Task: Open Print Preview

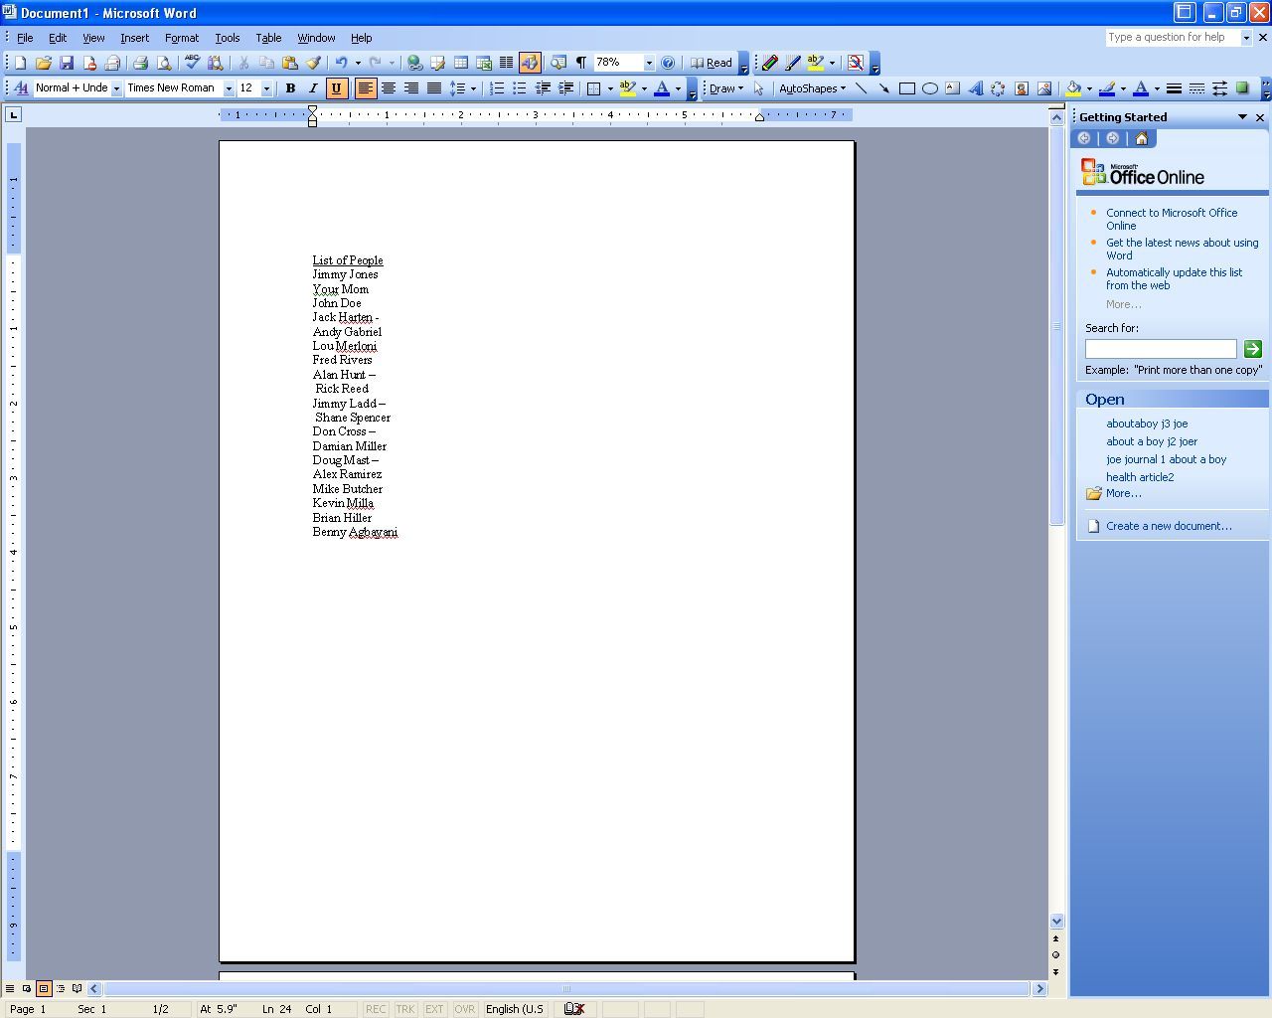Action: tap(166, 62)
